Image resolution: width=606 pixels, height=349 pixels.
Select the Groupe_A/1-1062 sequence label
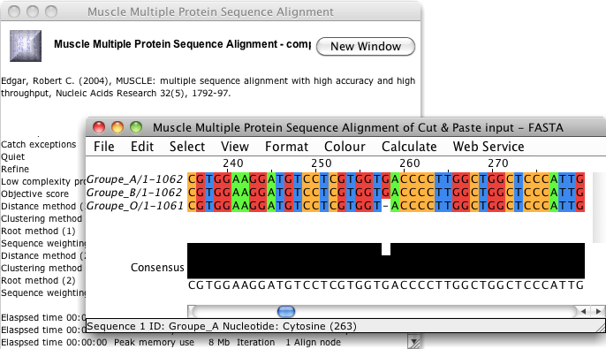tap(134, 179)
